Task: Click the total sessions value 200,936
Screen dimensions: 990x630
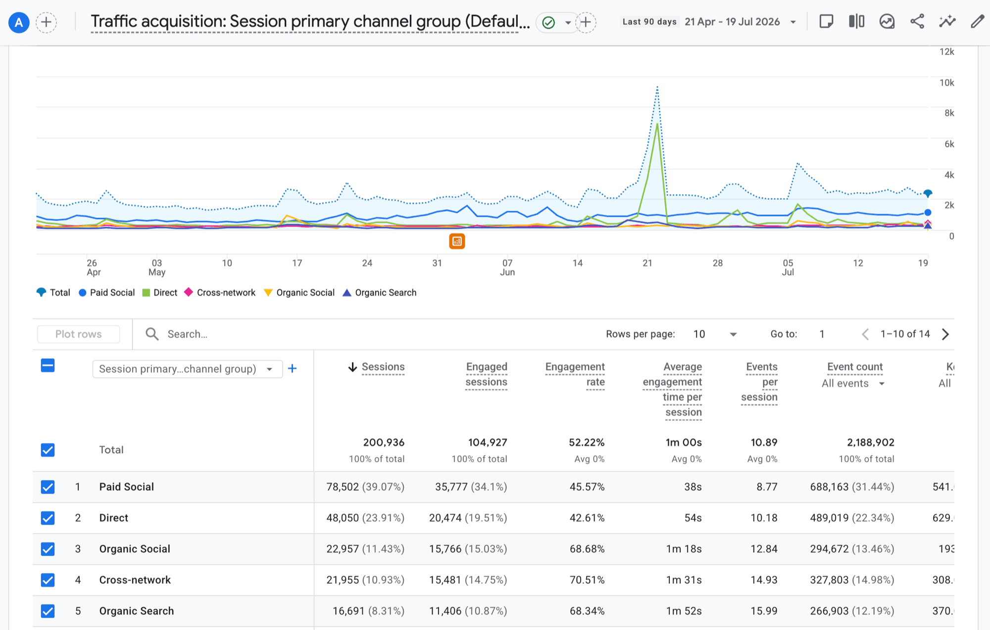Action: pyautogui.click(x=384, y=442)
